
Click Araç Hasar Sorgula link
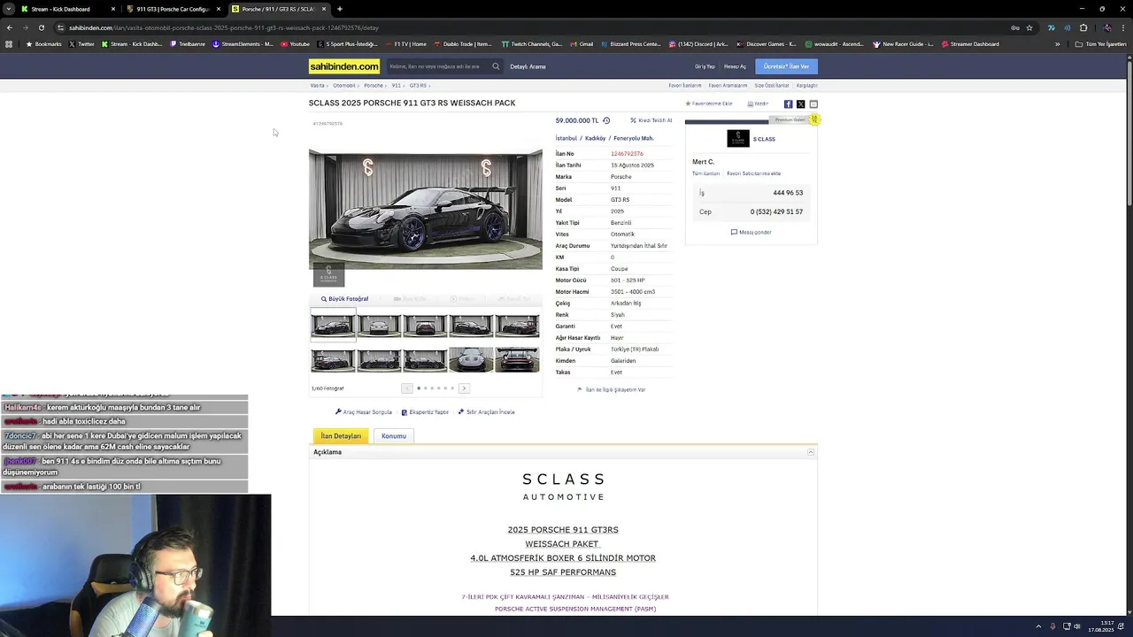tap(364, 412)
